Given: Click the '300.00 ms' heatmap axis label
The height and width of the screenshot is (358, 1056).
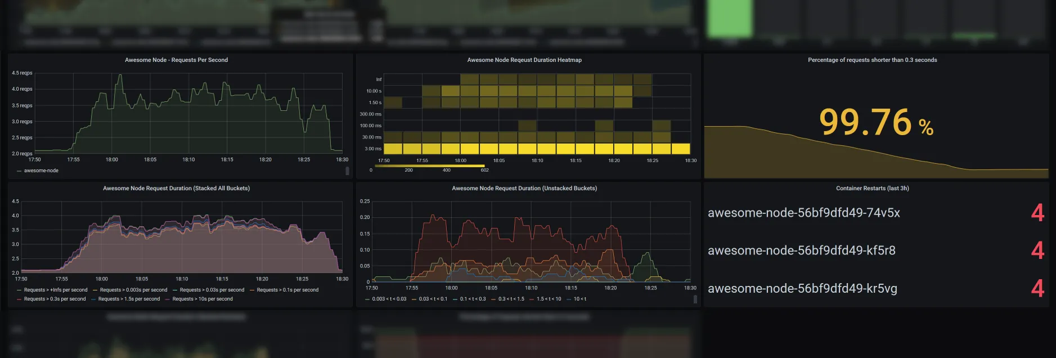Looking at the screenshot, I should (370, 114).
